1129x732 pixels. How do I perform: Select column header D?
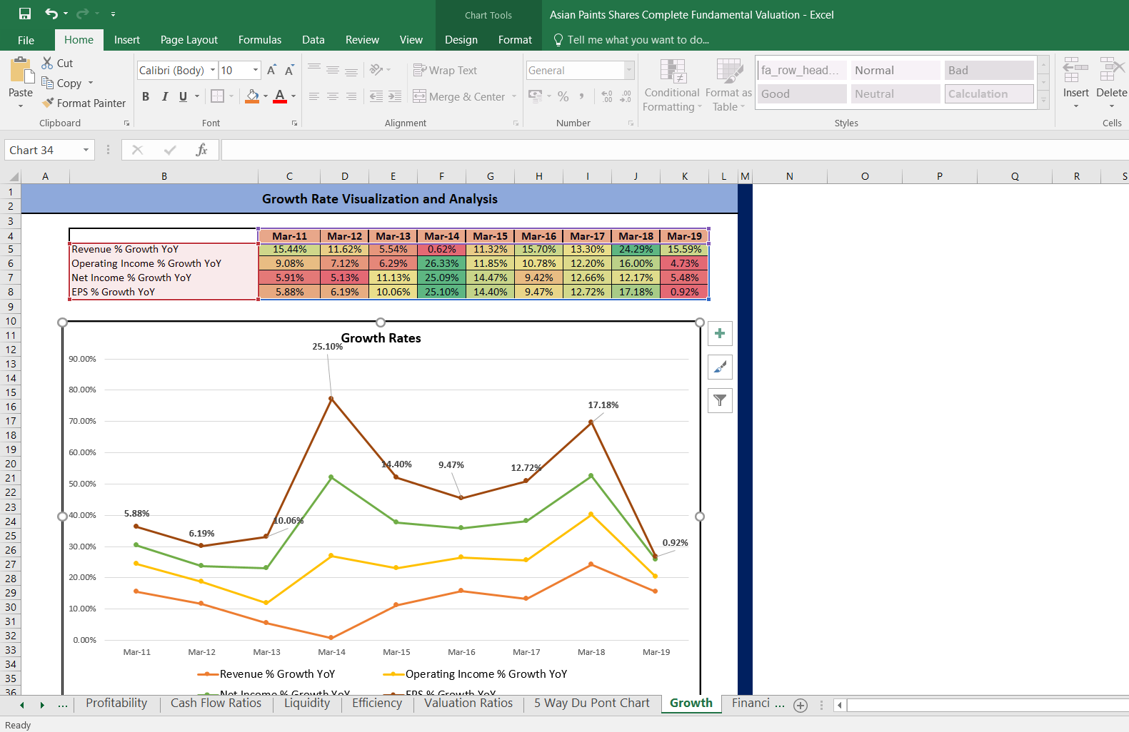(344, 176)
